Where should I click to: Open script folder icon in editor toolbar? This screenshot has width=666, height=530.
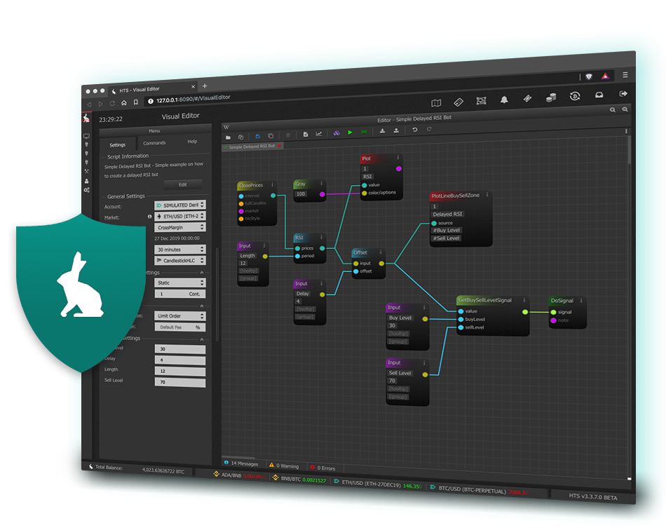coord(228,137)
